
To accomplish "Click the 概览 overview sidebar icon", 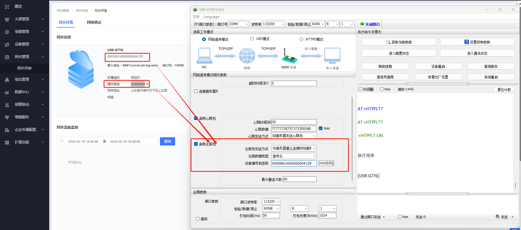I will point(7,7).
